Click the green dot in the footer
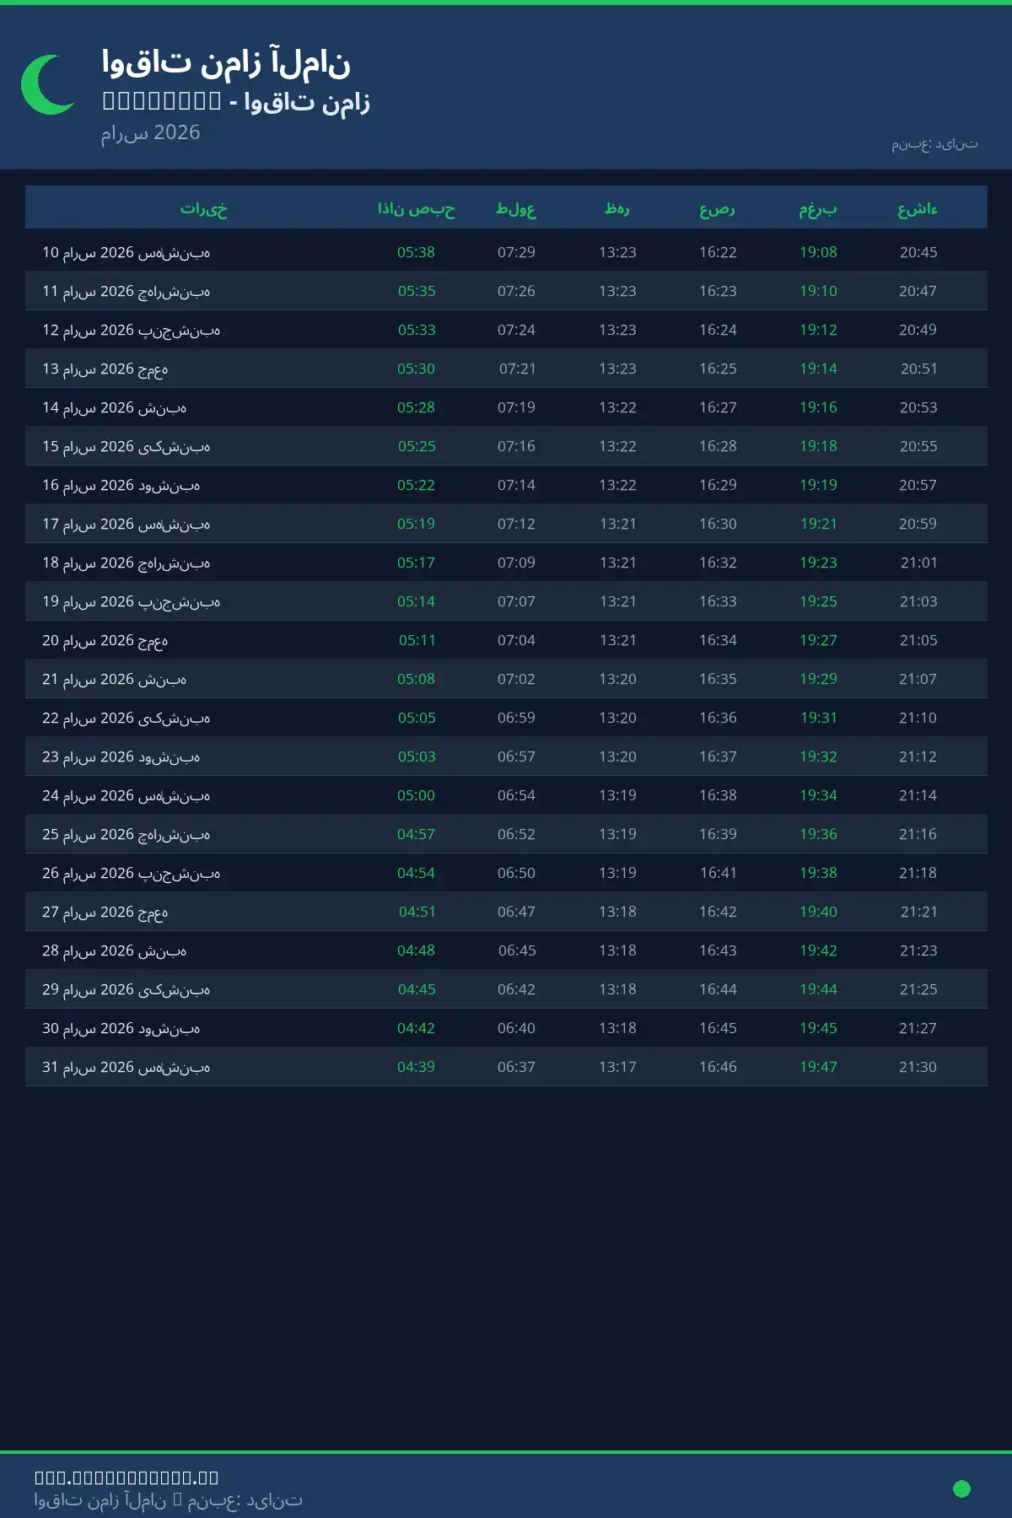 pos(961,1488)
